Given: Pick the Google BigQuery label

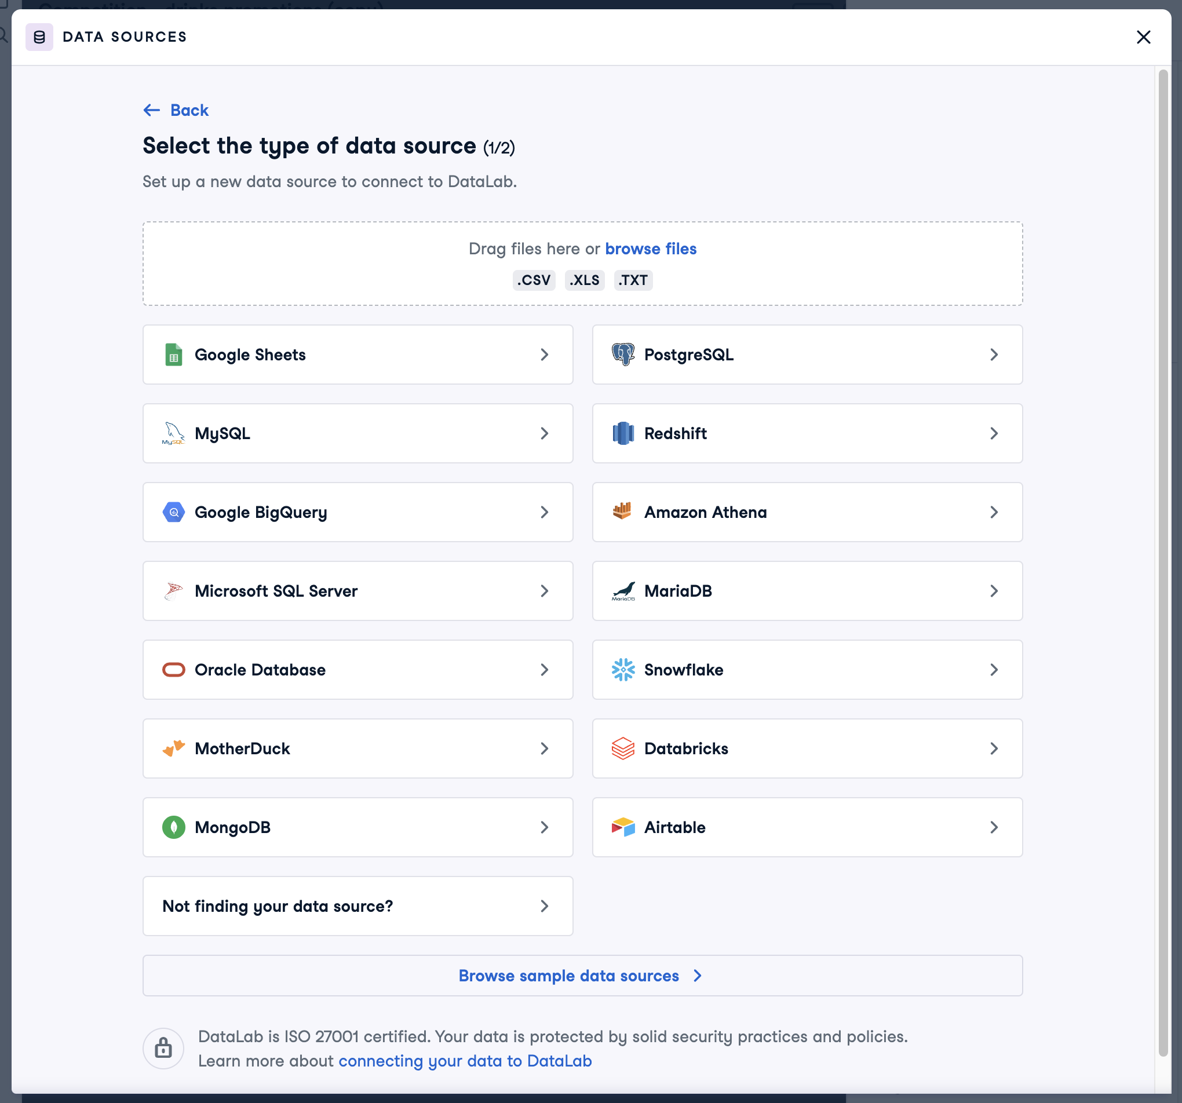Looking at the screenshot, I should click(261, 513).
